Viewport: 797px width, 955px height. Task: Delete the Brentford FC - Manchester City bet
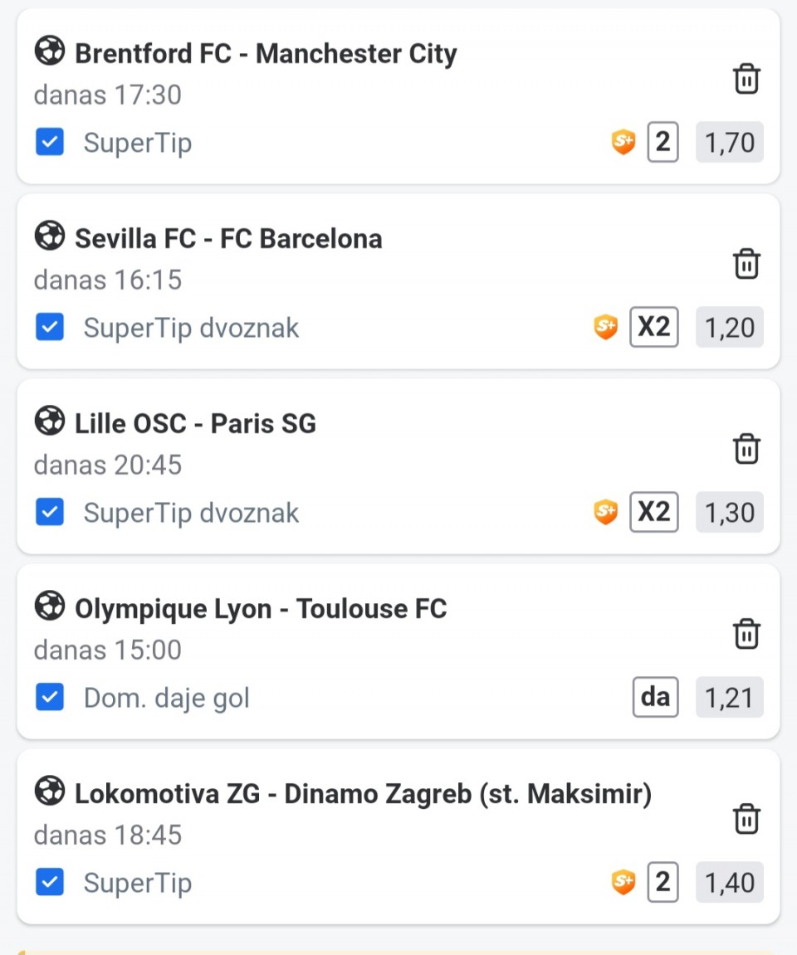click(x=746, y=79)
